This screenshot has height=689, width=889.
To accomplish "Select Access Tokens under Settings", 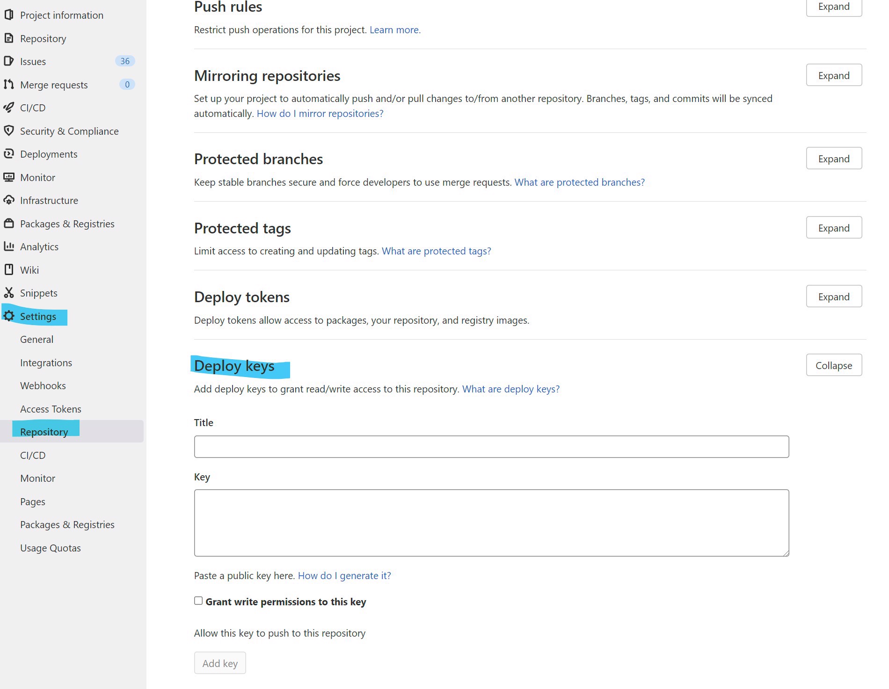I will click(x=51, y=409).
